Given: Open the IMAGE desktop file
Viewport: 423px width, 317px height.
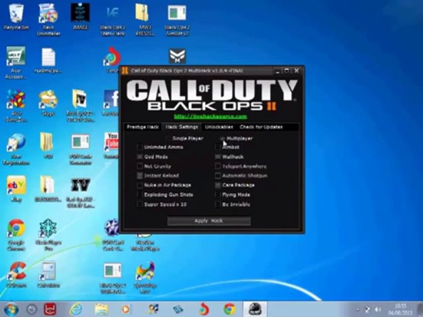Looking at the screenshot, I should pyautogui.click(x=80, y=16).
